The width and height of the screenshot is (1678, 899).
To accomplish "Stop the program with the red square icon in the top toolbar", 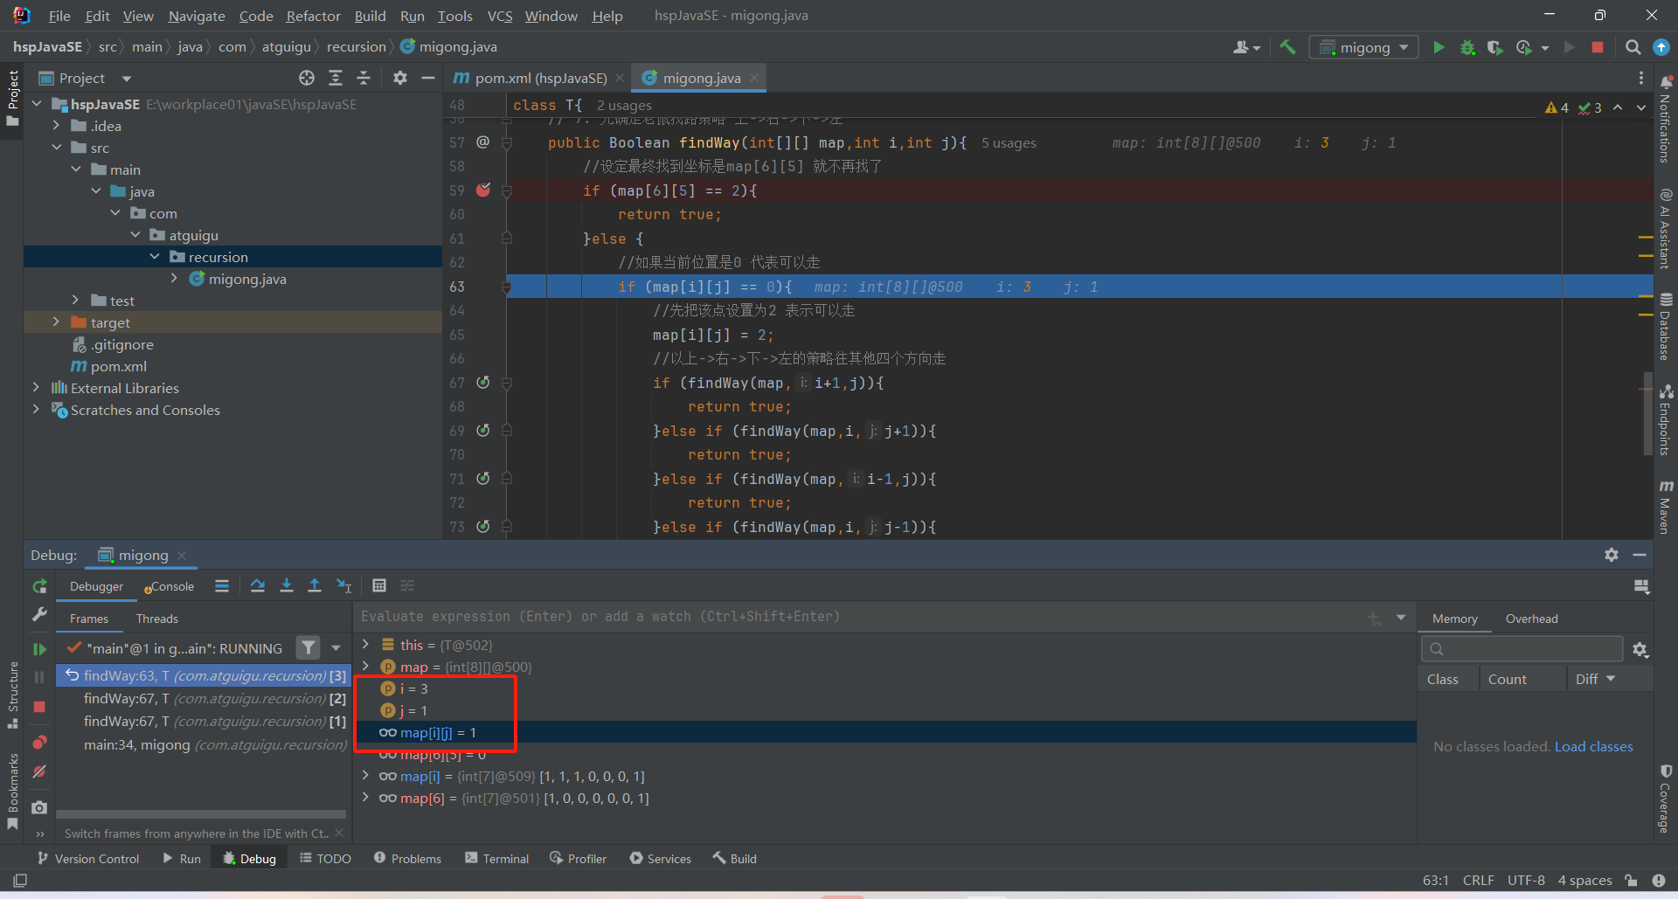I will click(1598, 47).
